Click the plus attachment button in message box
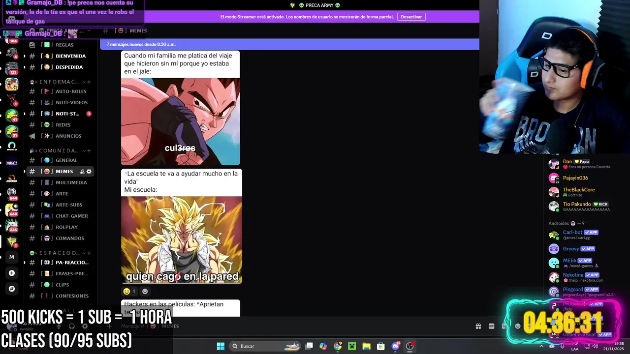This screenshot has height=354, width=630. pos(109,326)
